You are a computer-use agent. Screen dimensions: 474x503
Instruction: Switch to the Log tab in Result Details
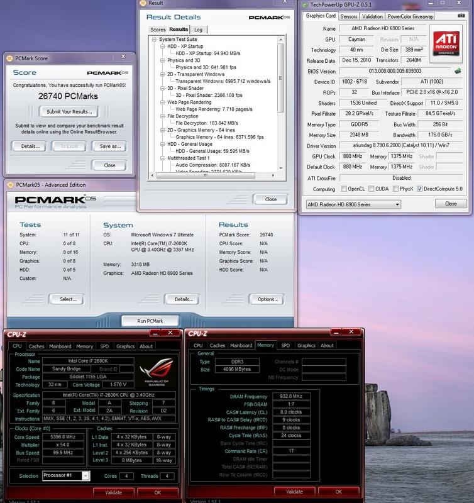pos(199,30)
